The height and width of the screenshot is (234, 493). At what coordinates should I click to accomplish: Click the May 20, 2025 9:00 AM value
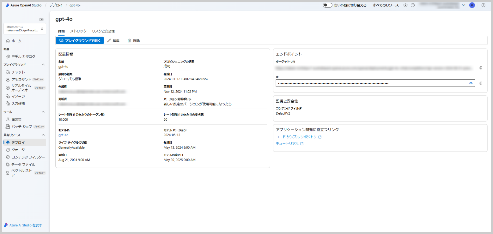point(180,160)
